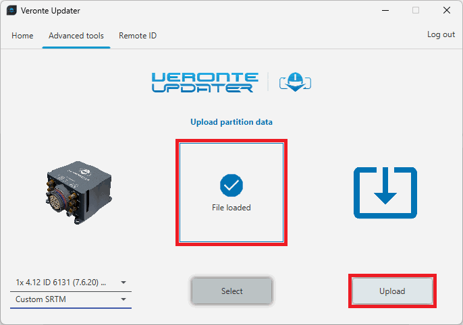Image resolution: width=463 pixels, height=325 pixels.
Task: Click the Veronte Updater window title text
Action: [51, 11]
